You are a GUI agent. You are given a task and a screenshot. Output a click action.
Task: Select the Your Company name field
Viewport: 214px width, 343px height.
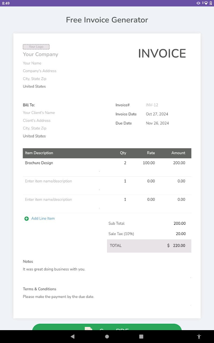pos(41,54)
